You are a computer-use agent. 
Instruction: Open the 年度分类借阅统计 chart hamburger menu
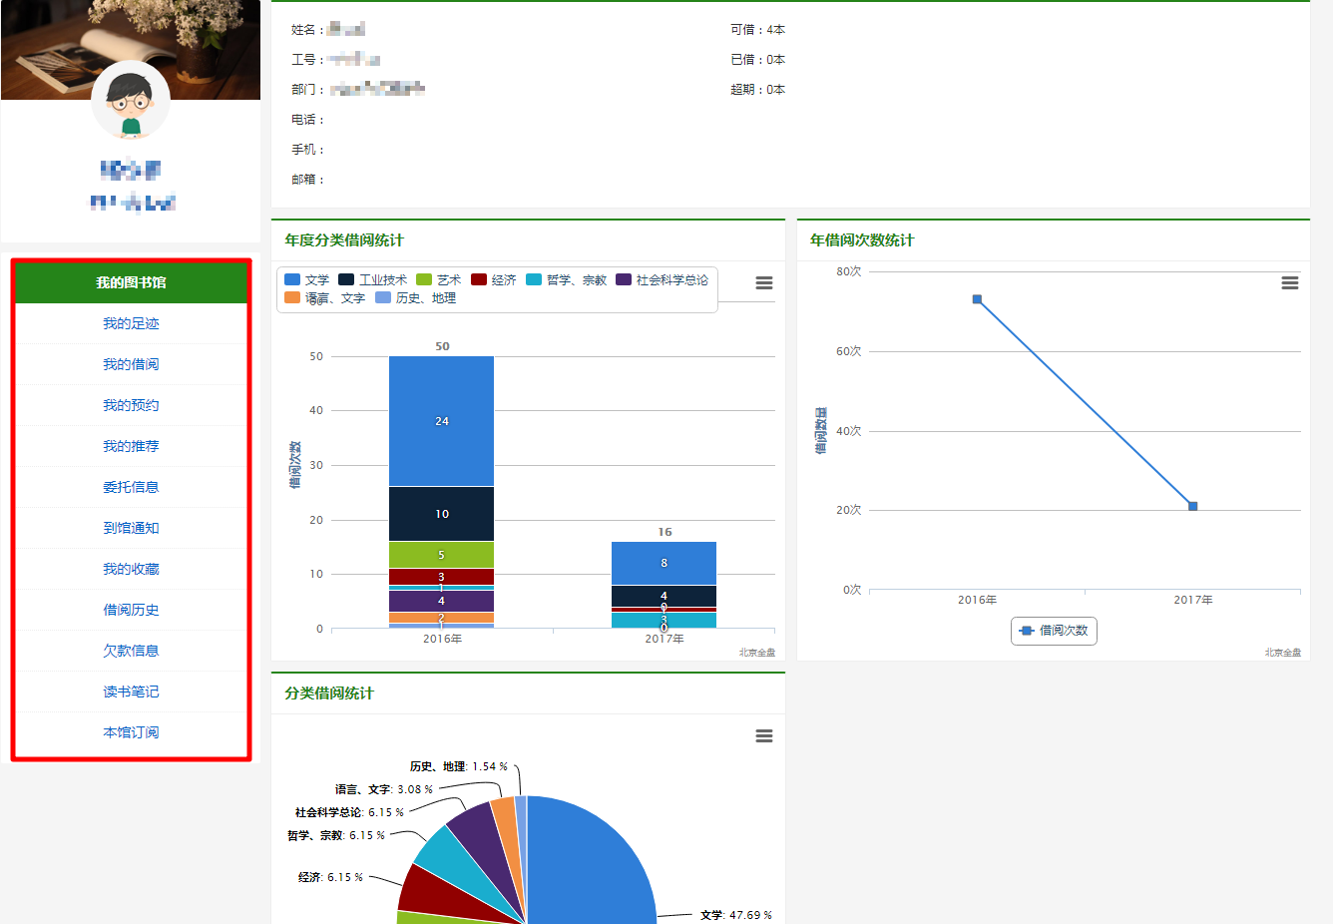(x=764, y=283)
